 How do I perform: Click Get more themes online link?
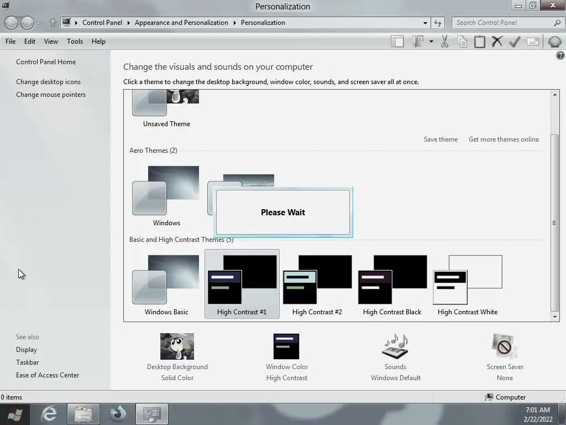click(x=504, y=139)
